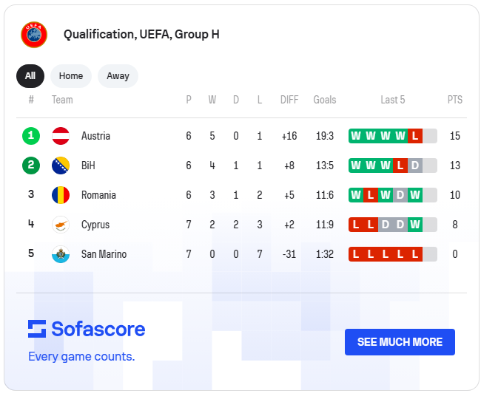Click the Cyprus flag icon
The image size is (481, 399).
pos(61,225)
